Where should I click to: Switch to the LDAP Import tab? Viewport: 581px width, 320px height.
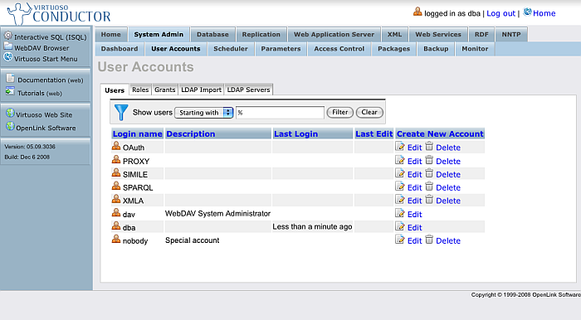[x=201, y=90]
